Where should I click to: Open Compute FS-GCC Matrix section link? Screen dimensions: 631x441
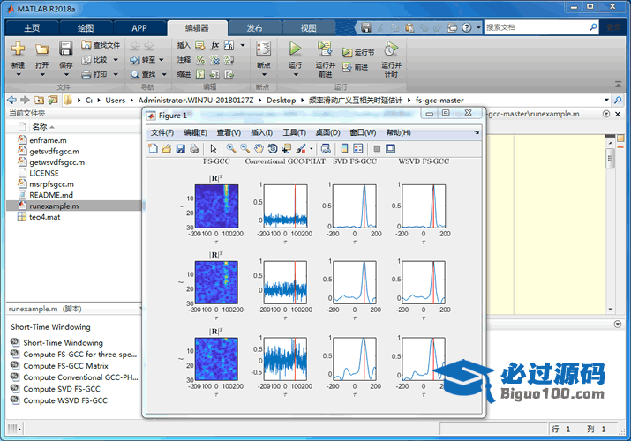click(x=65, y=366)
